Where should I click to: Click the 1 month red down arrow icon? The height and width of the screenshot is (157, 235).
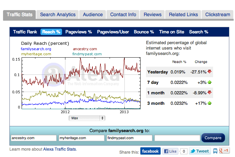coord(209,92)
